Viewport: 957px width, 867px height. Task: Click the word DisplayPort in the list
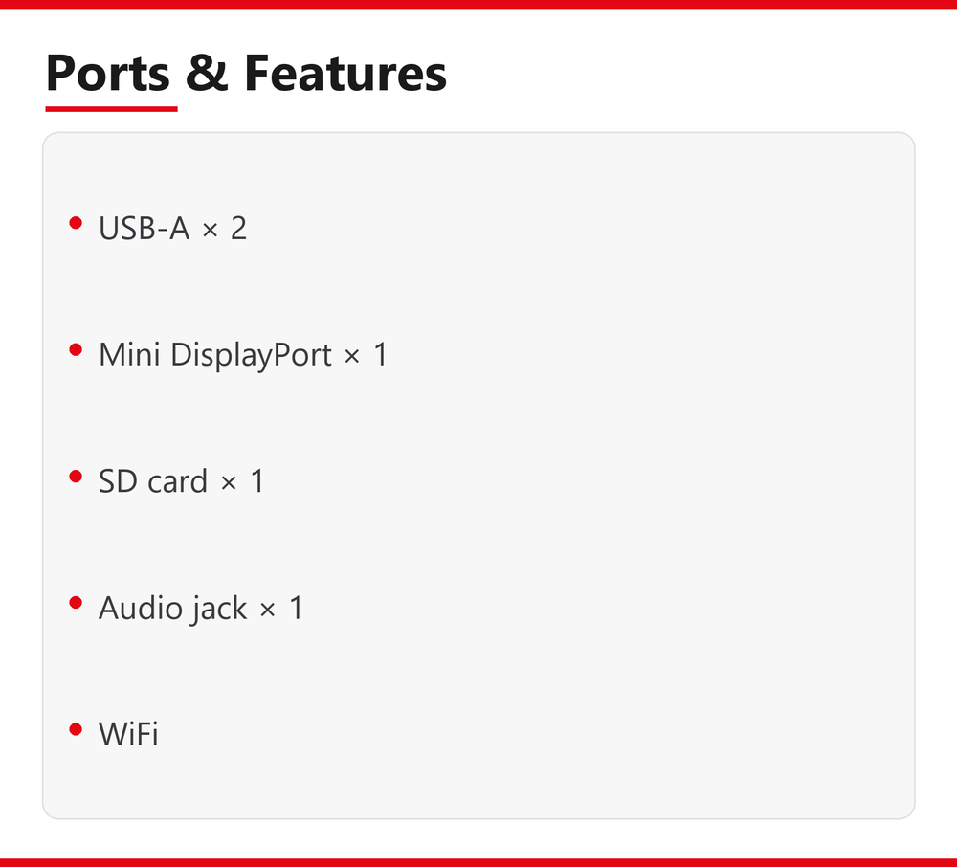click(251, 355)
